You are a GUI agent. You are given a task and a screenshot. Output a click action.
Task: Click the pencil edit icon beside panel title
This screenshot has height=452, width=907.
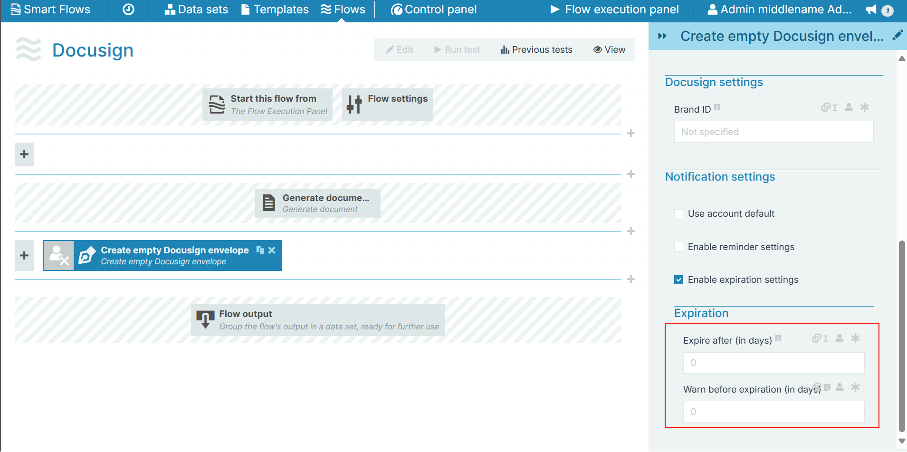tap(897, 36)
